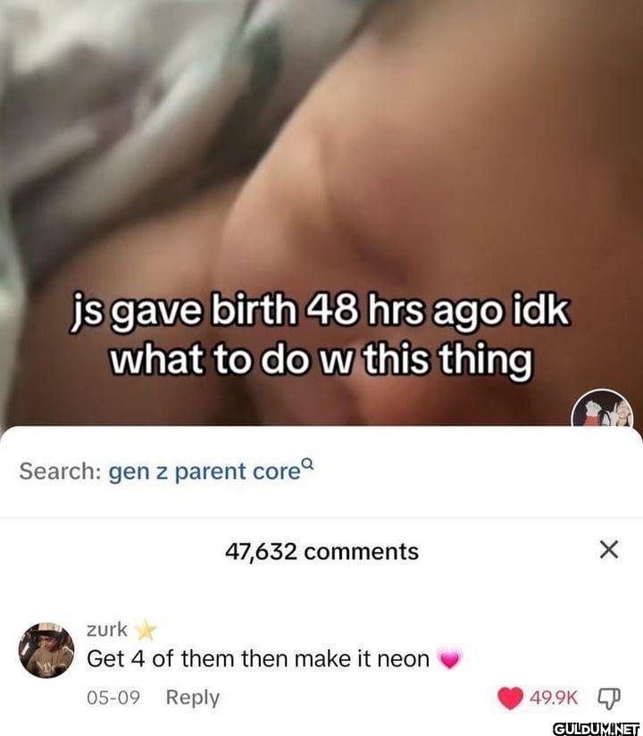Viewport: 643px width, 736px height.
Task: Tap the 47,632 comments header
Action: click(321, 551)
